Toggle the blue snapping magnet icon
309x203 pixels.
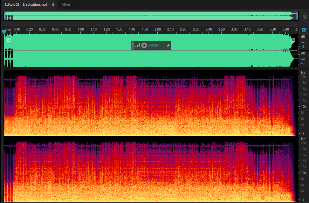click(304, 30)
